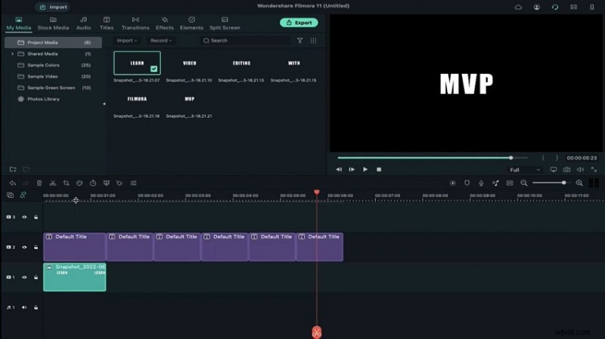The height and width of the screenshot is (339, 605).
Task: Click the Speed timer icon
Action: coord(93,183)
